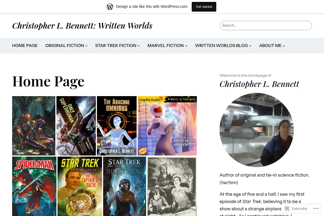Open the three-dot more options menu
This screenshot has width=324, height=216.
click(x=316, y=208)
